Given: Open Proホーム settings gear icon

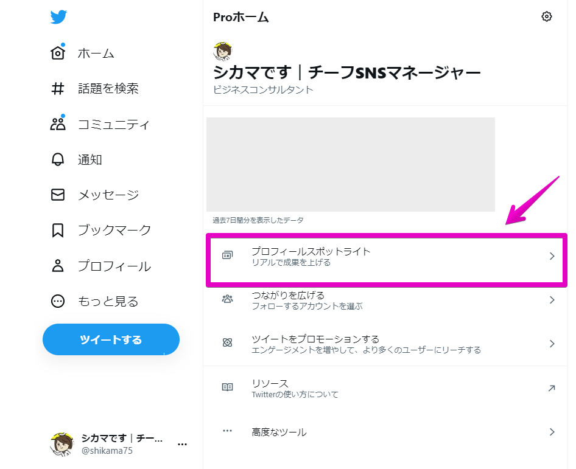Looking at the screenshot, I should click(x=547, y=16).
